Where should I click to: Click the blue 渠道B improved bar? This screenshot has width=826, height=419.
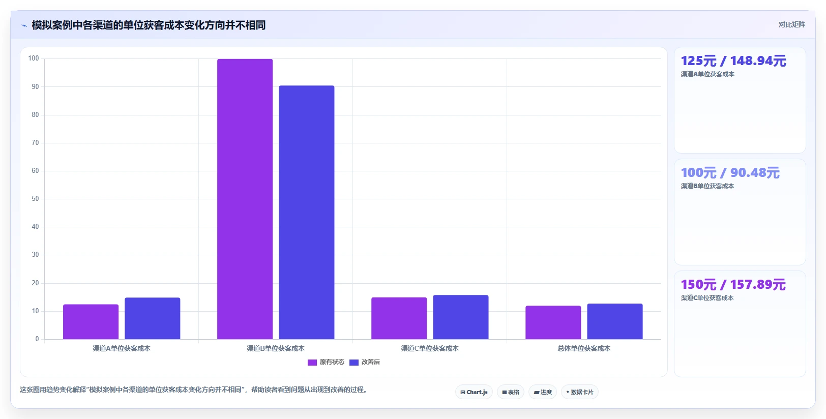click(x=307, y=213)
